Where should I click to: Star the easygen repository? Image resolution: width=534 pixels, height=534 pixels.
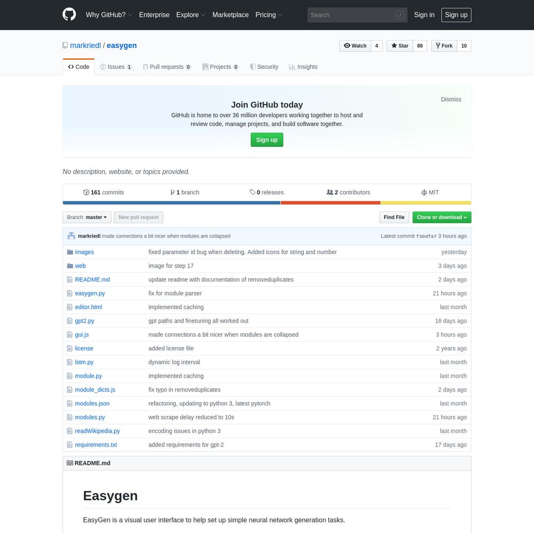400,45
